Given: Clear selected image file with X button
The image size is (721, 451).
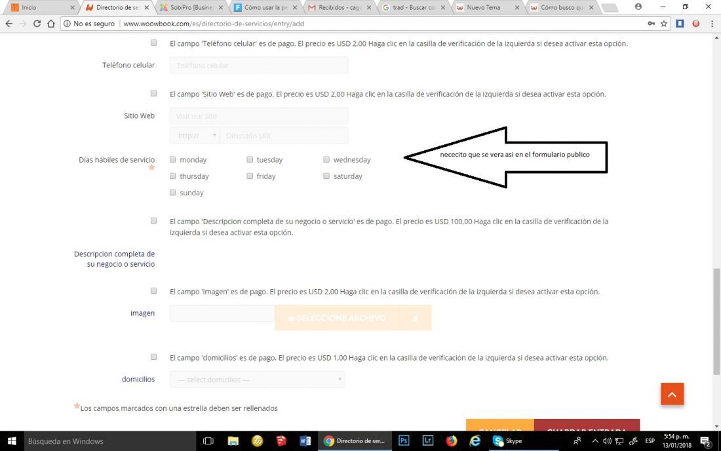Looking at the screenshot, I should [x=416, y=318].
